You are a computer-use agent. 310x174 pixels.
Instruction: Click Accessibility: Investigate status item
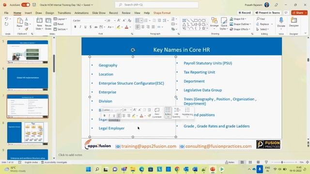tap(54, 162)
